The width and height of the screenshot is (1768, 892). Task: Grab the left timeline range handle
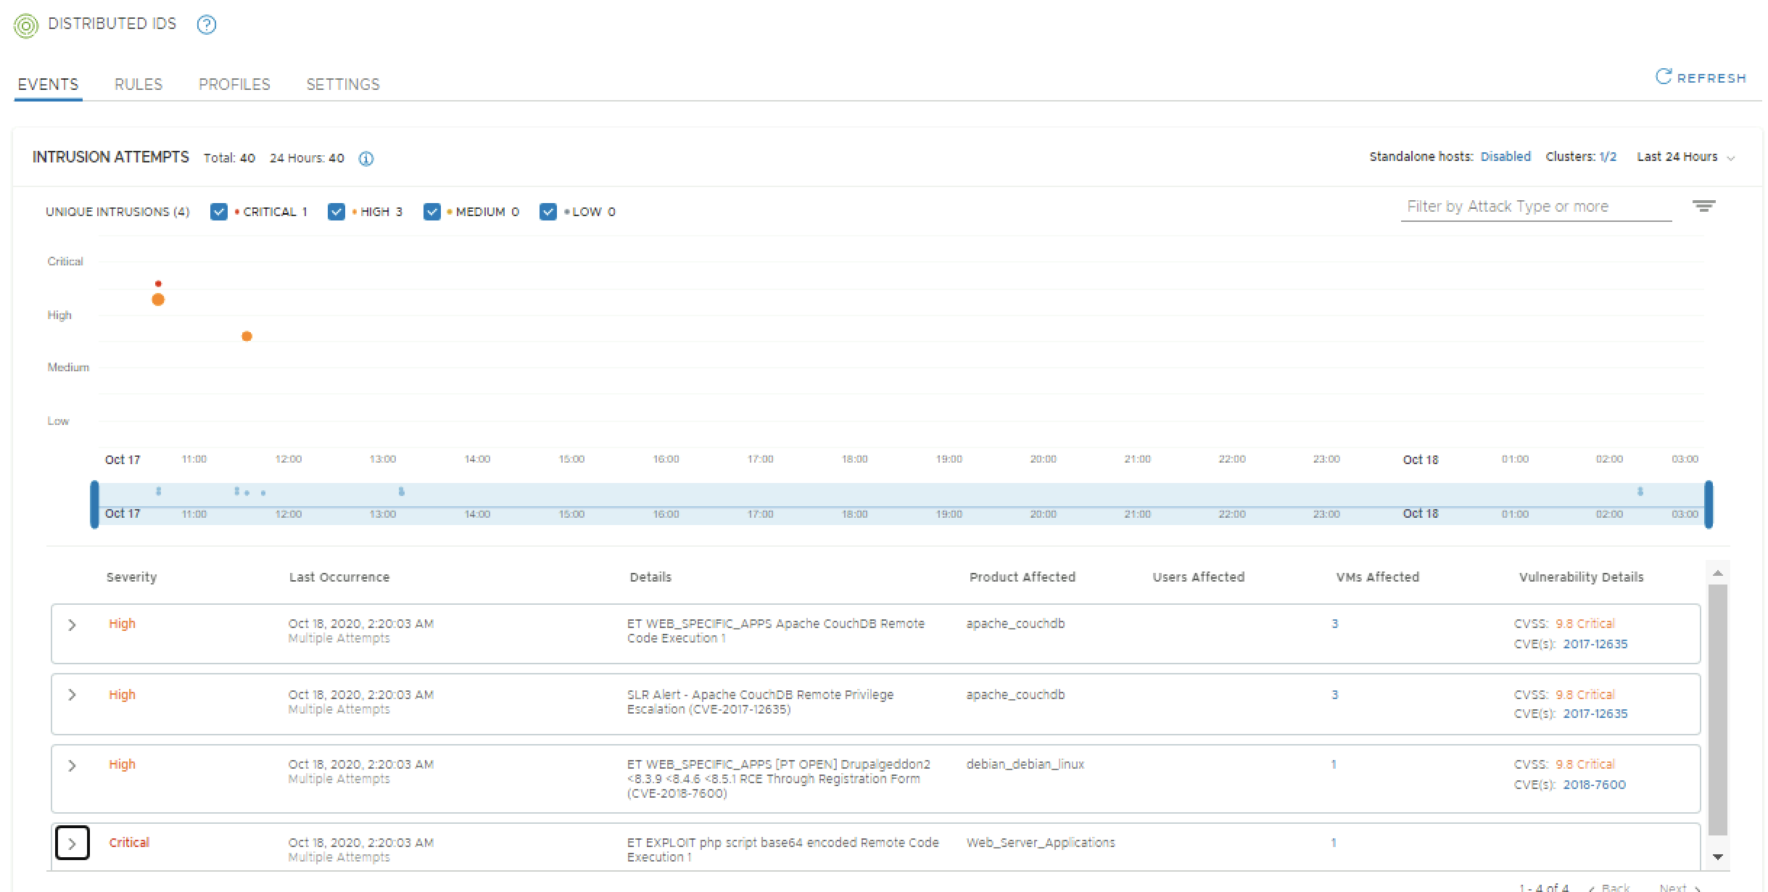[94, 504]
